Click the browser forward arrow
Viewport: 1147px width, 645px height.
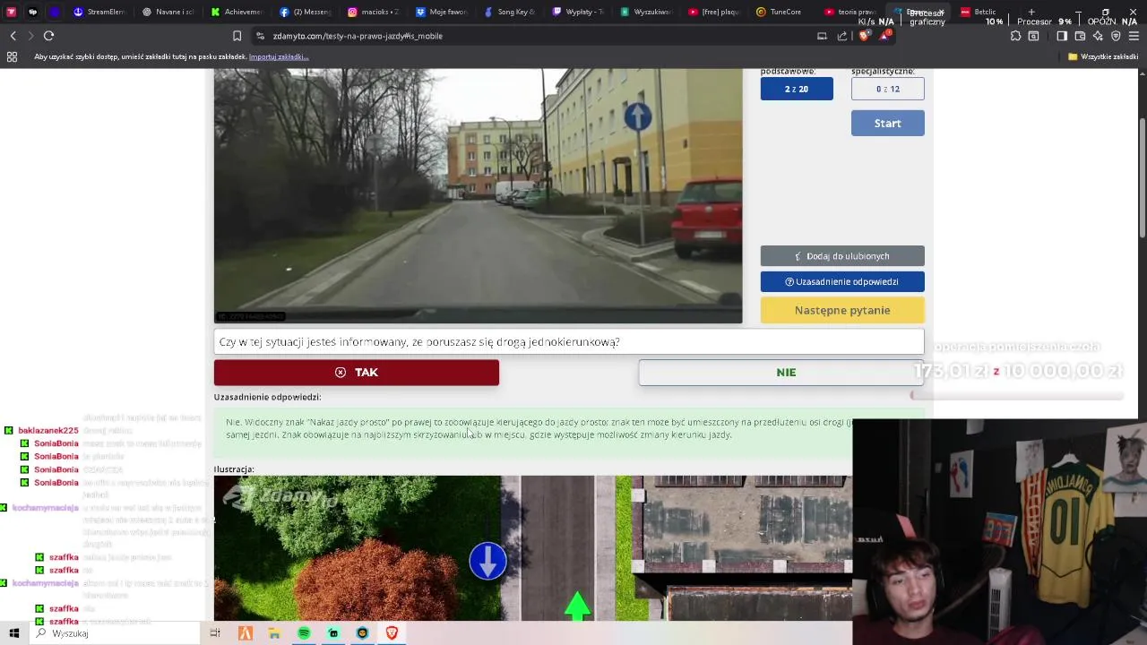pos(30,36)
